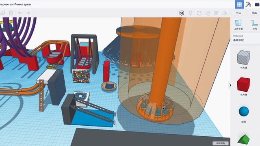260x146 pixels.
Task: Pick the blue sphere shape
Action: click(x=244, y=112)
